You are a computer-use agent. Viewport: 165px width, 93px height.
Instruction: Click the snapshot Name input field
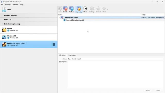tap(115, 59)
